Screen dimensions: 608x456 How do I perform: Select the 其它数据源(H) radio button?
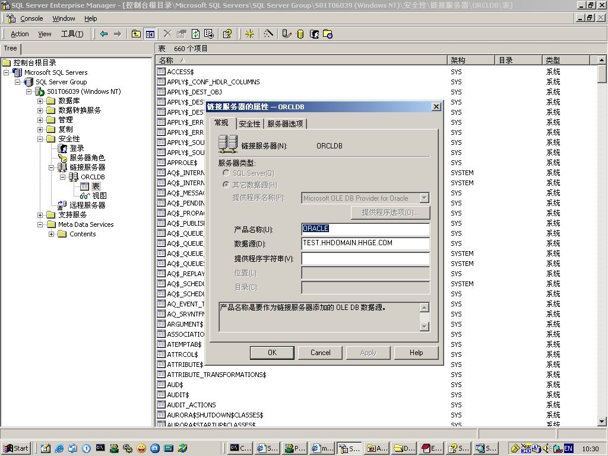(x=226, y=185)
